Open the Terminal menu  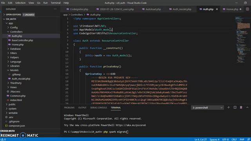(56, 3)
